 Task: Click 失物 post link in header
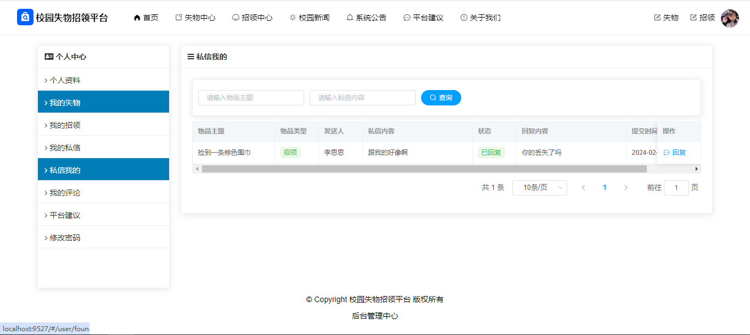point(667,18)
